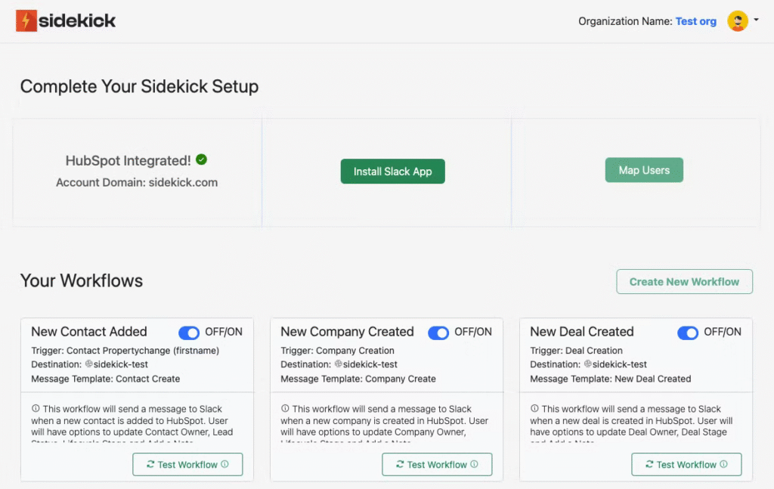774x489 pixels.
Task: Toggle off the New Contact Added workflow
Action: 189,333
